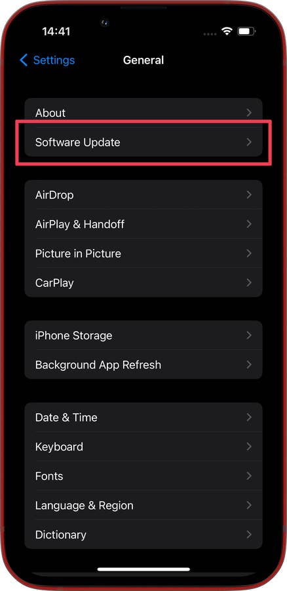Tap the chevron on the About row
Viewport: 287px width, 591px height.
(248, 113)
